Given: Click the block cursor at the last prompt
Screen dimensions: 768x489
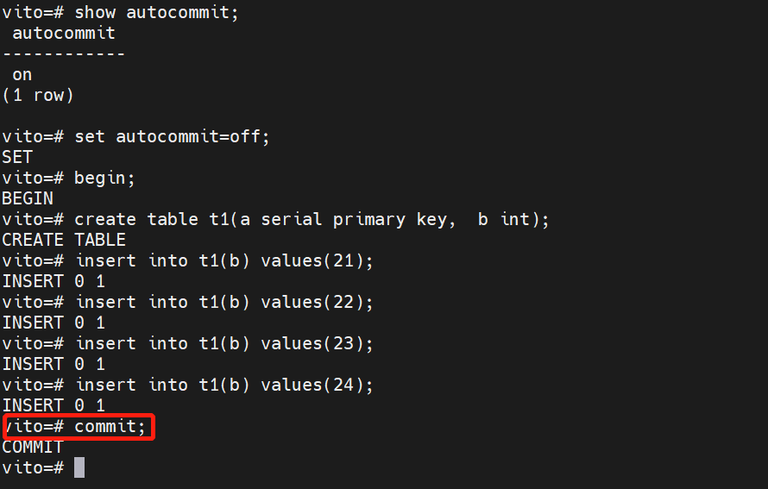Looking at the screenshot, I should tap(79, 467).
